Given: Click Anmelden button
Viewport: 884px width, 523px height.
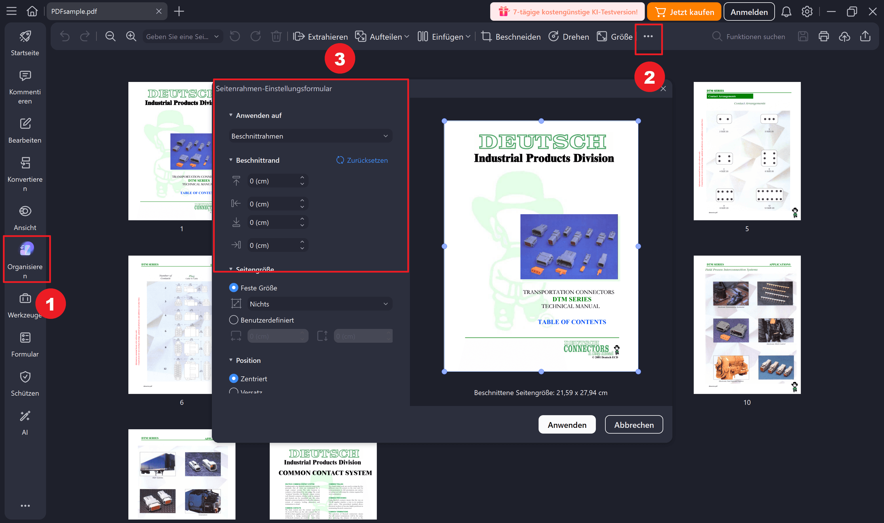Looking at the screenshot, I should pyautogui.click(x=749, y=12).
